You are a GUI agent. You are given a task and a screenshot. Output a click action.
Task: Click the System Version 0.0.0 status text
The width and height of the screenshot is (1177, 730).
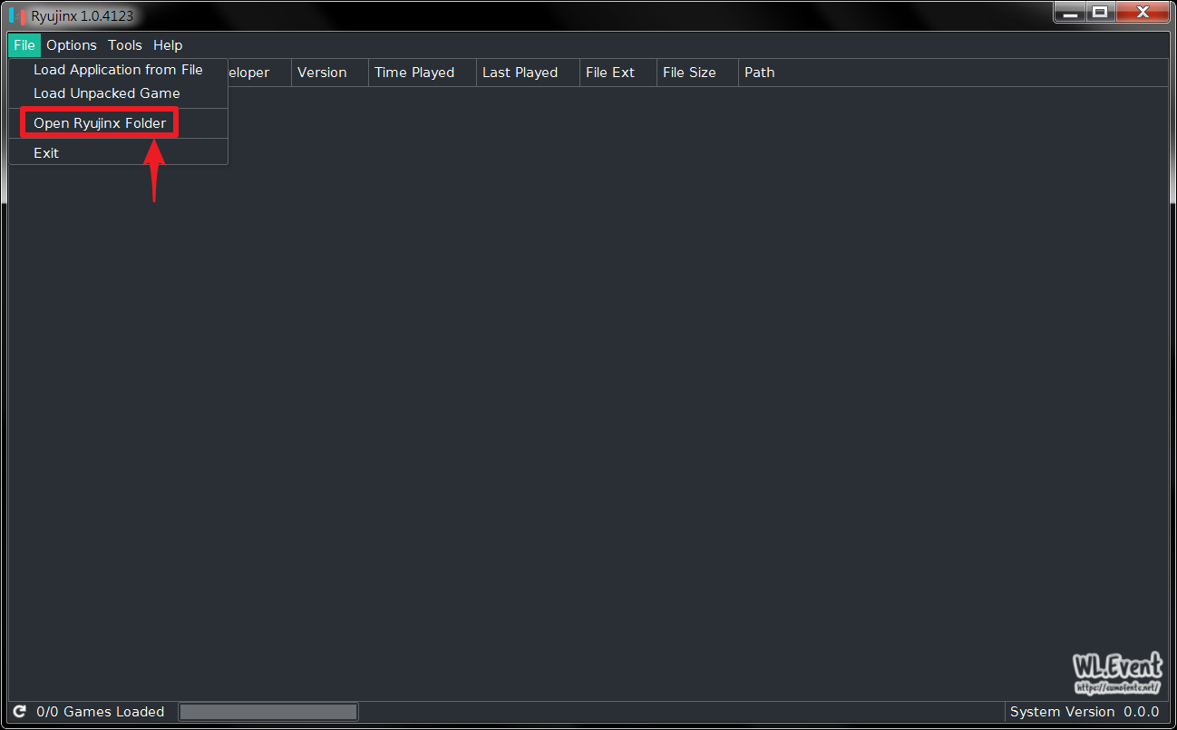pyautogui.click(x=1085, y=712)
